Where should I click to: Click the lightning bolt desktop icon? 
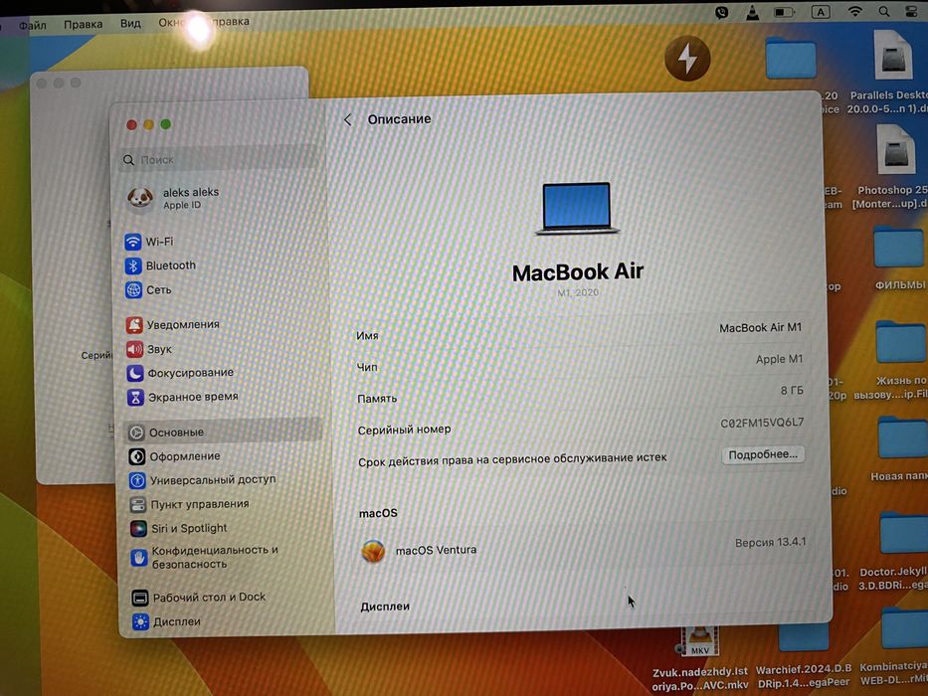click(686, 59)
